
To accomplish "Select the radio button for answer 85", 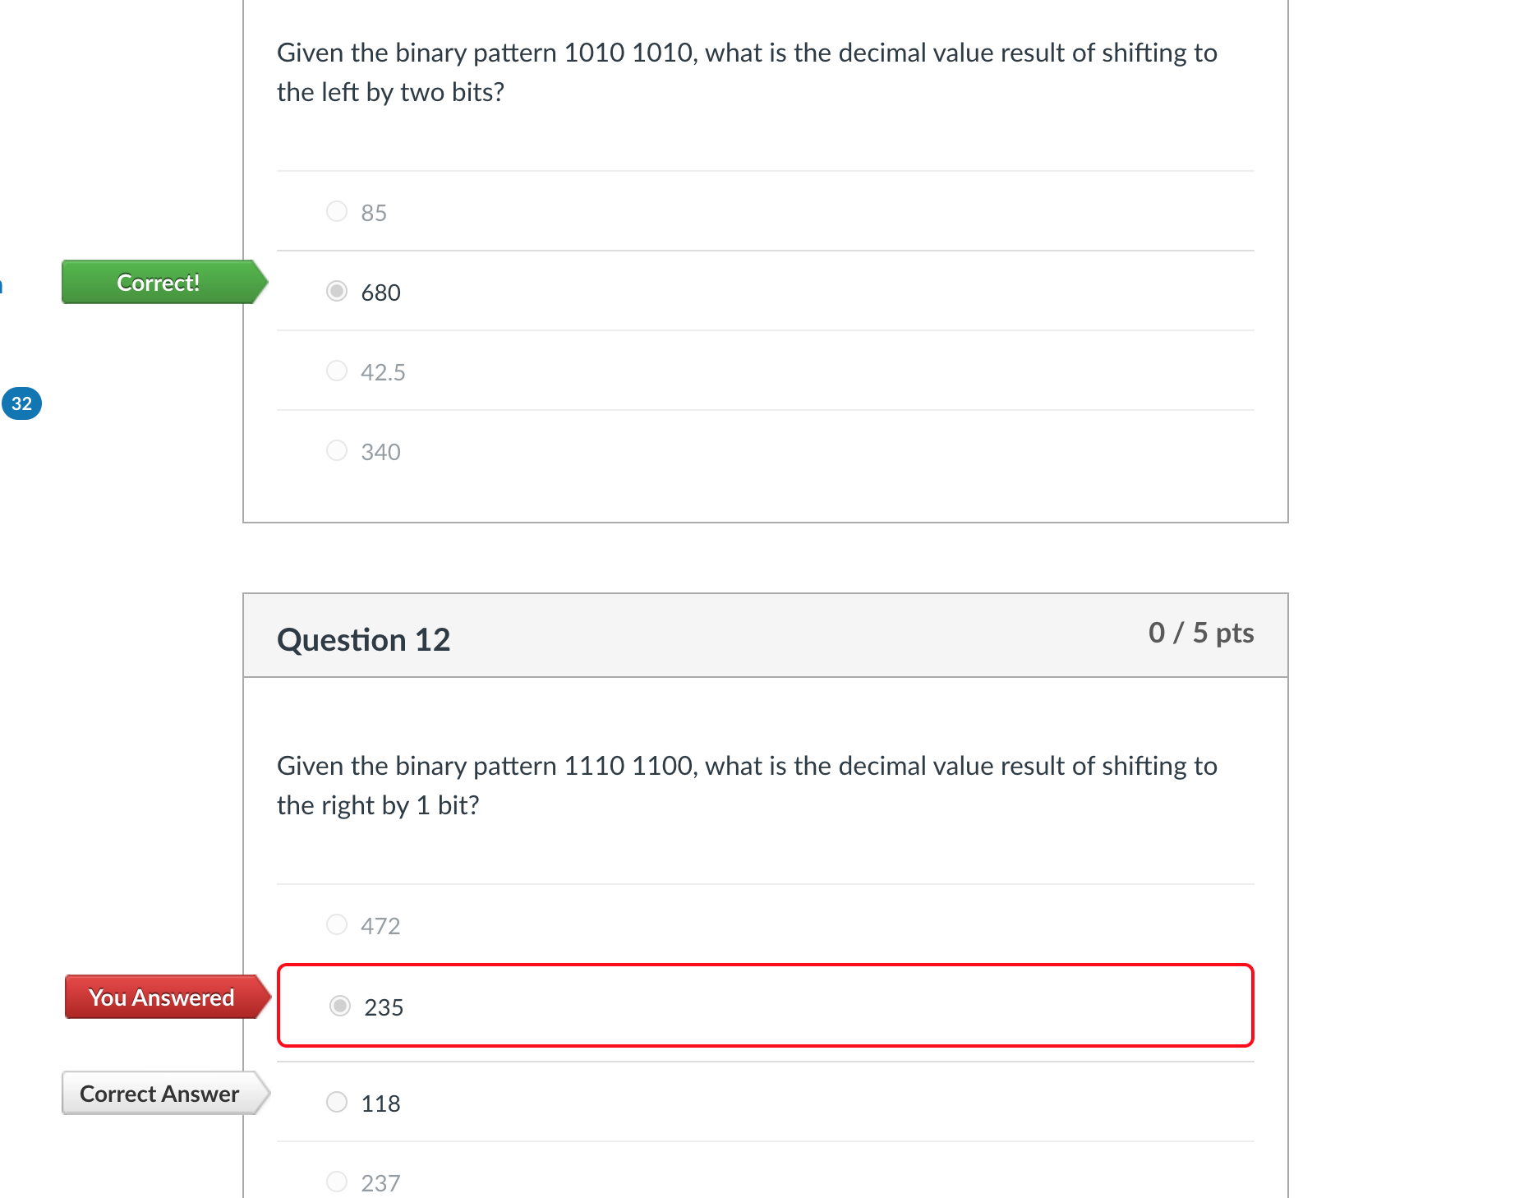I will click(x=337, y=211).
